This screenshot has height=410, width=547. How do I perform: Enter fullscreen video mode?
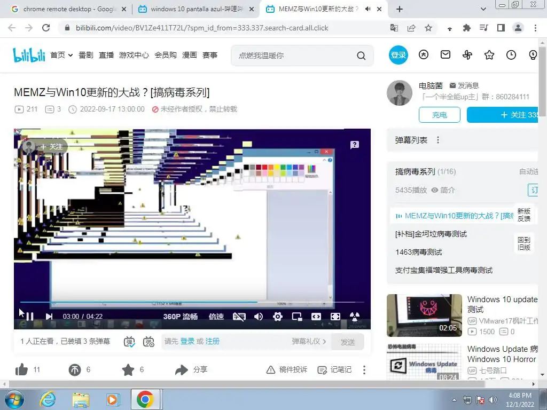click(x=335, y=316)
